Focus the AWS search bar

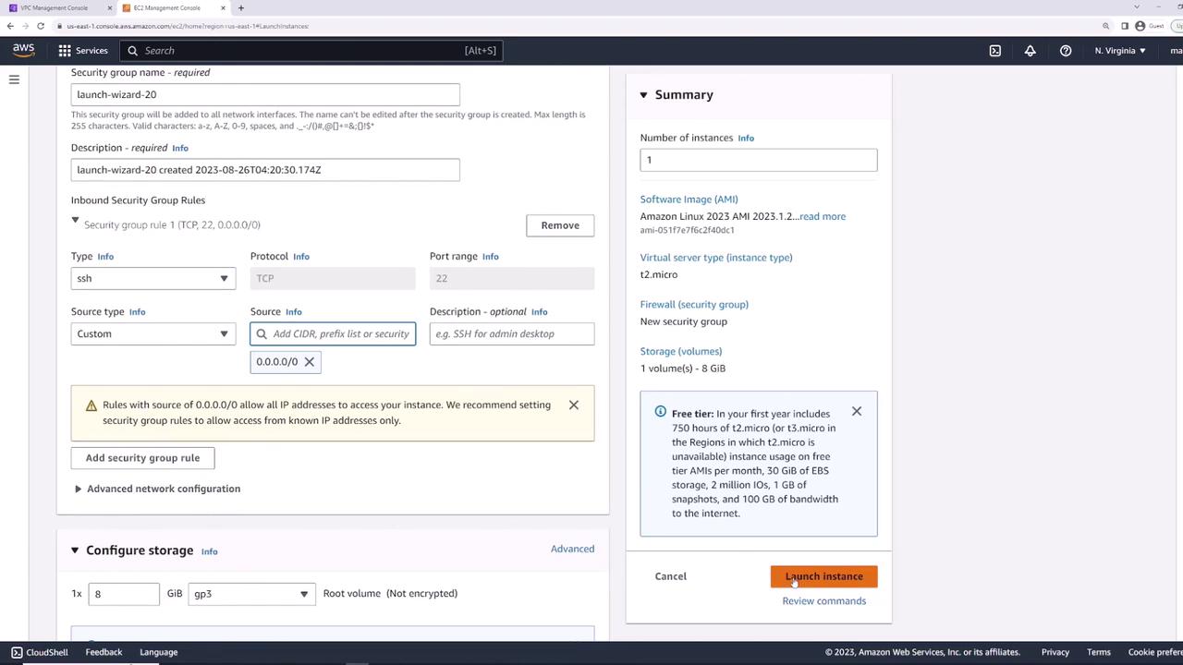pos(311,51)
